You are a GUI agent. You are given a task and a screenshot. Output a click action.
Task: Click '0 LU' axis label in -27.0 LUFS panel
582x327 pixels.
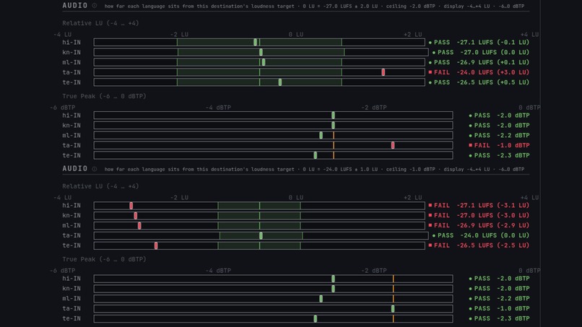coord(296,35)
